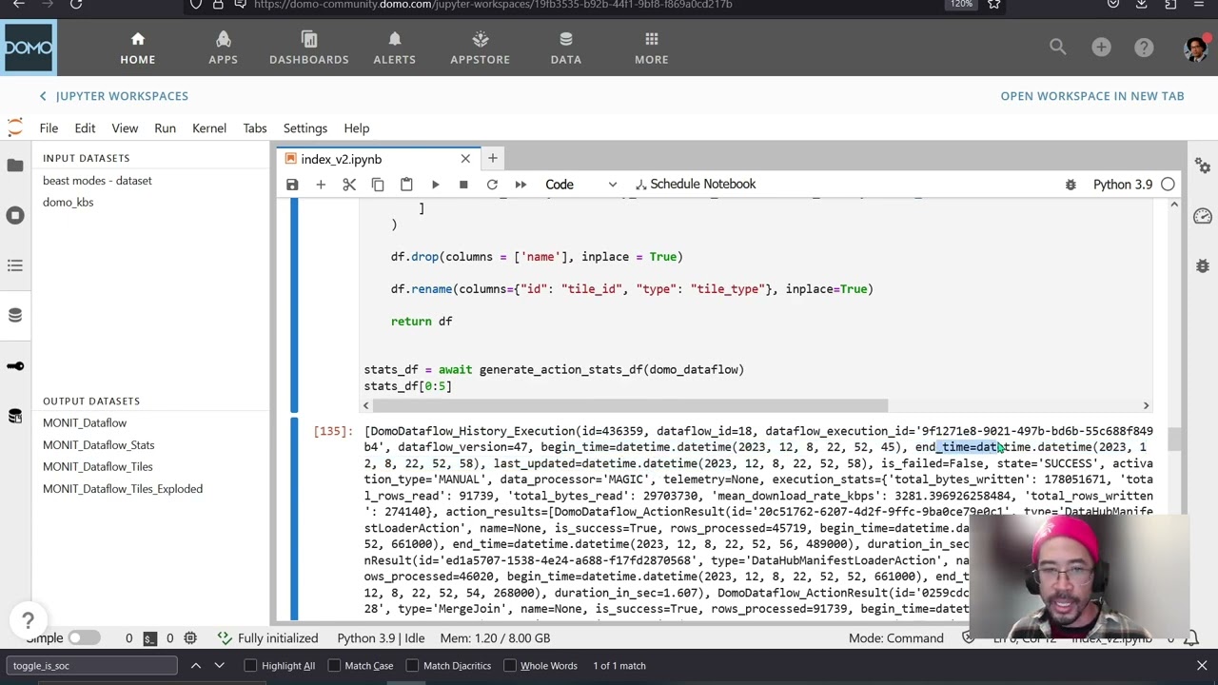Go to Domo Dashboards section
1218x685 pixels.
[x=309, y=48]
